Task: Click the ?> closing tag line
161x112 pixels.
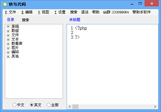Action: [x=77, y=37]
